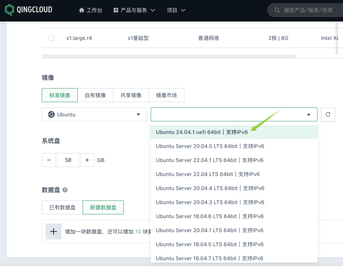Click the system disk size input field

tap(68, 160)
